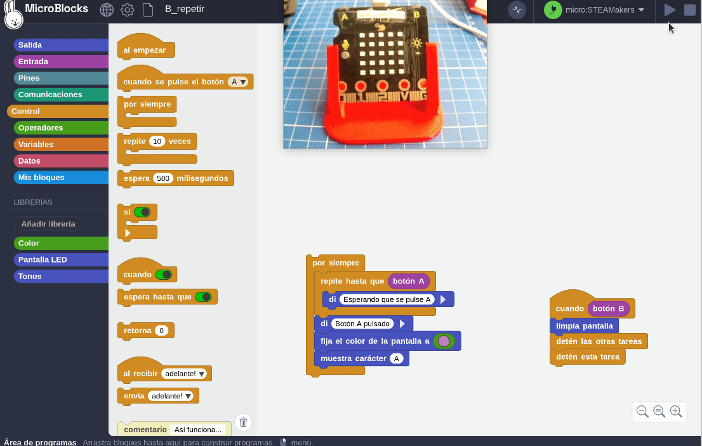Screen dimensions: 702x446
Task: Zoom out with minus magnifier icon
Action: pos(642,412)
